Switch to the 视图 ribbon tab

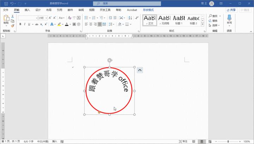pyautogui.click(x=92, y=10)
